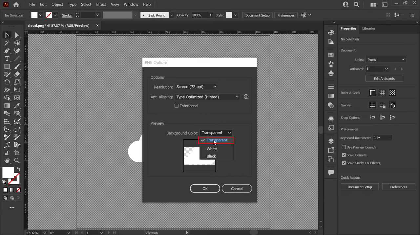This screenshot has height=235, width=420.
Task: Open the Object menu
Action: pyautogui.click(x=57, y=4)
